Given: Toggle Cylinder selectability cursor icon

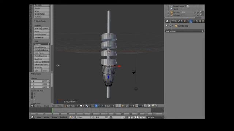Looking at the screenshot, I should (197, 15).
